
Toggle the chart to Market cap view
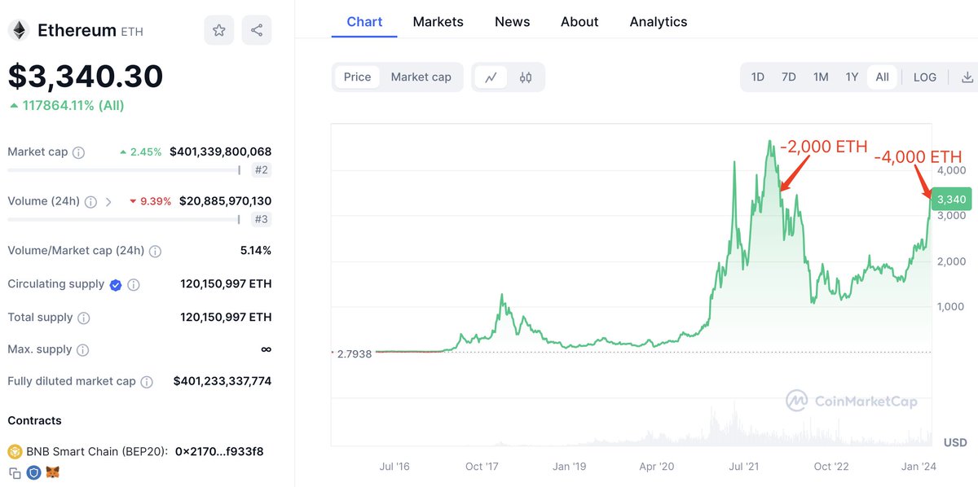click(421, 77)
